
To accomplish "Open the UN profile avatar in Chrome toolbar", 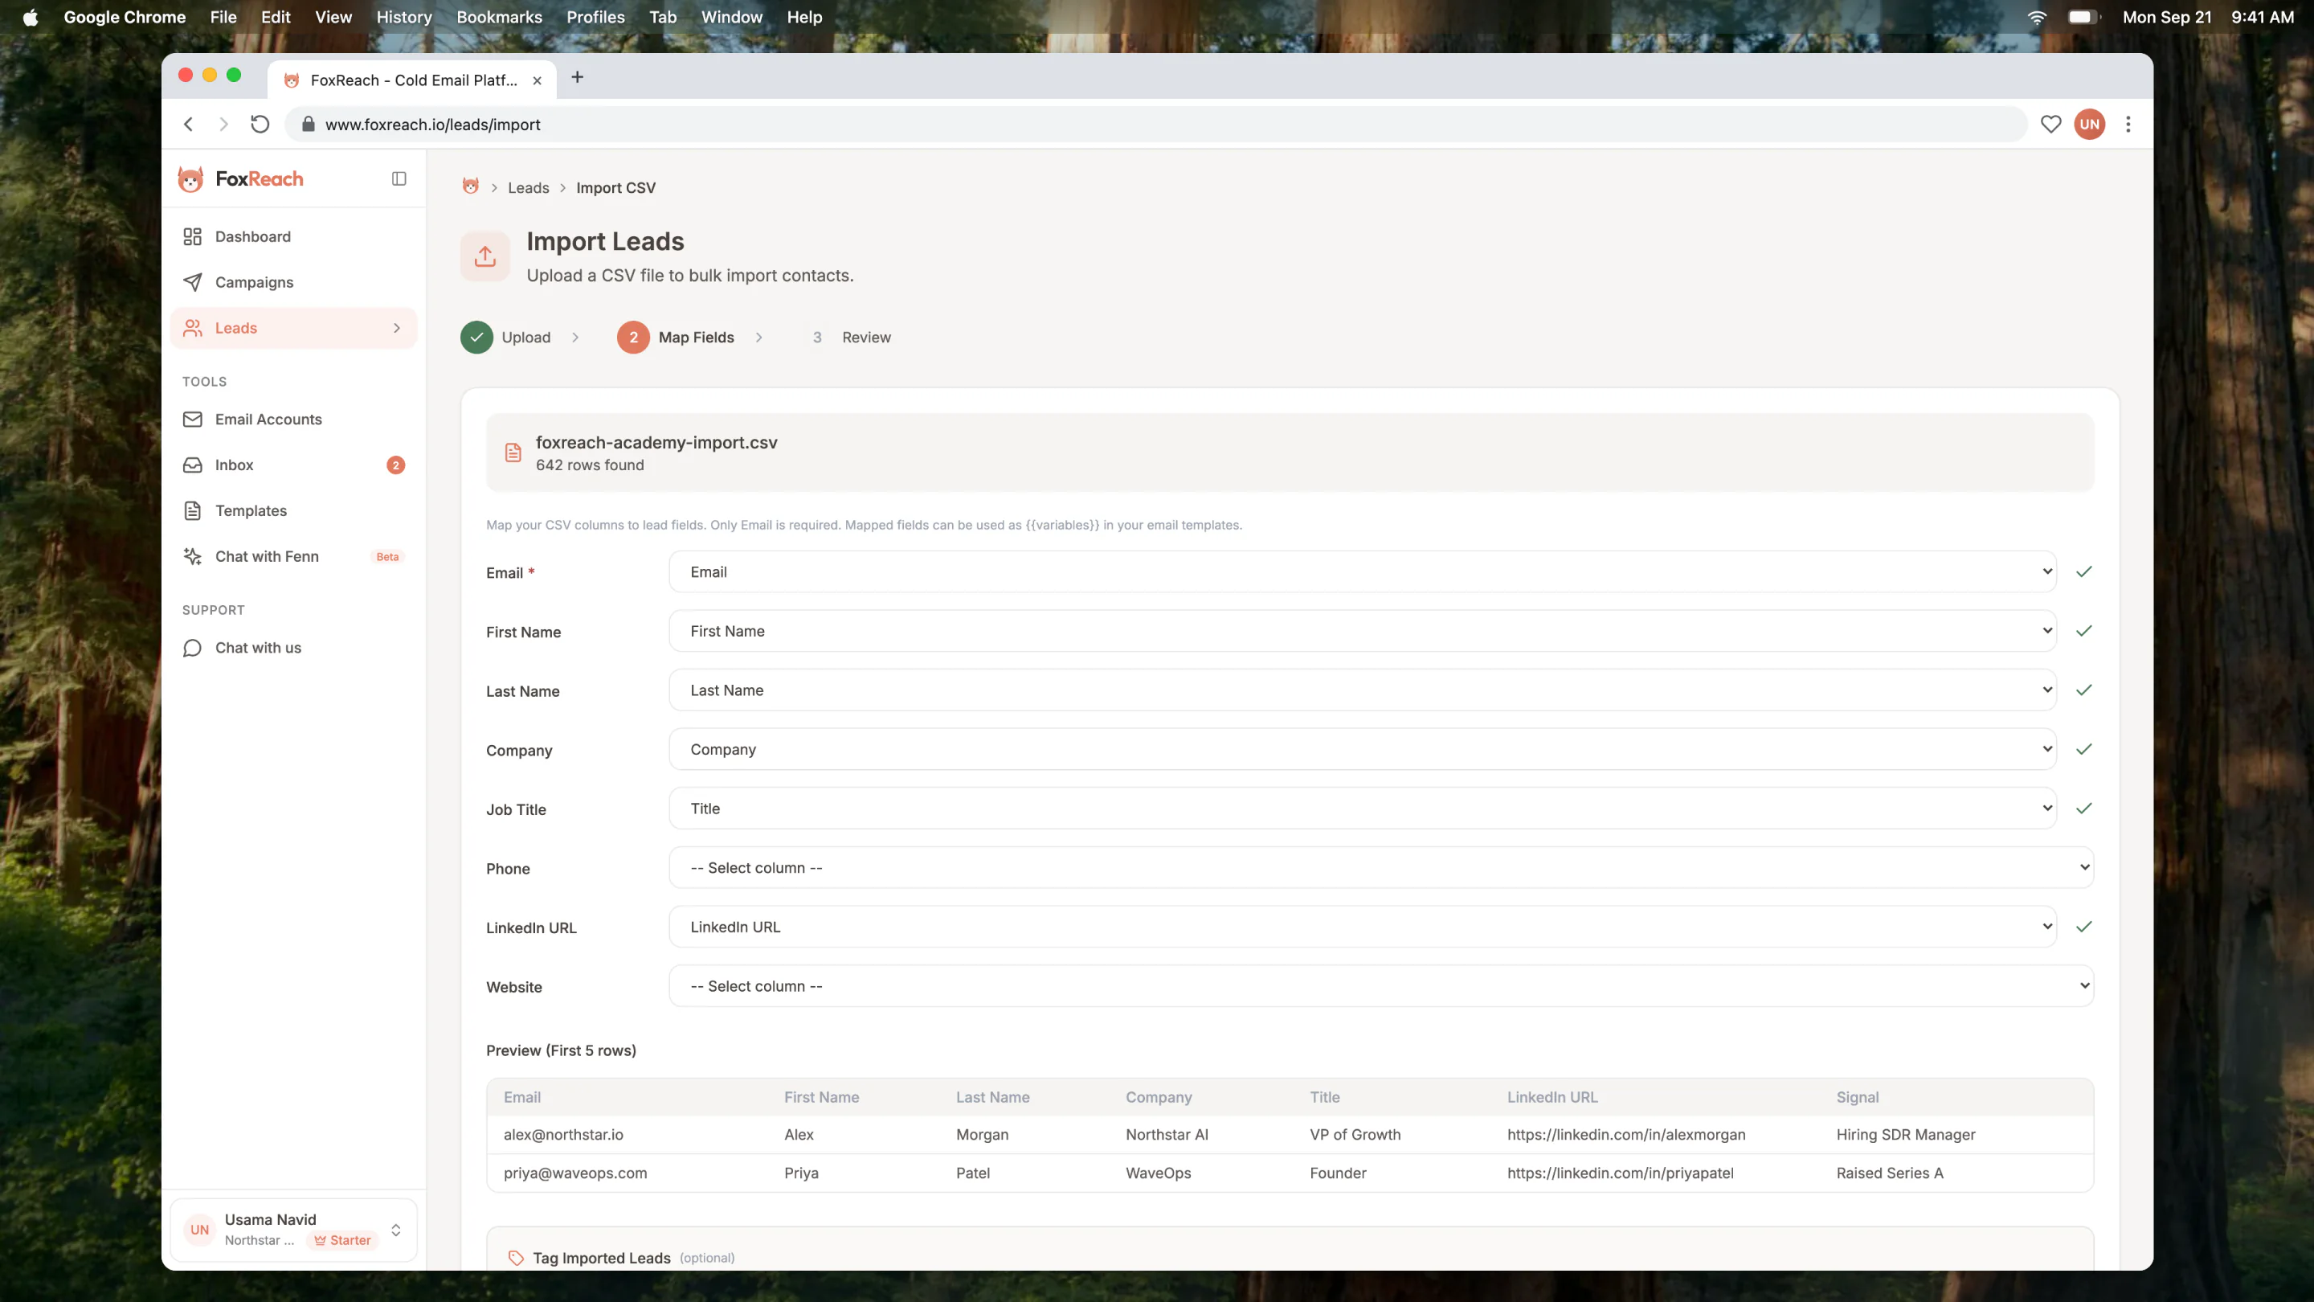I will point(2089,124).
